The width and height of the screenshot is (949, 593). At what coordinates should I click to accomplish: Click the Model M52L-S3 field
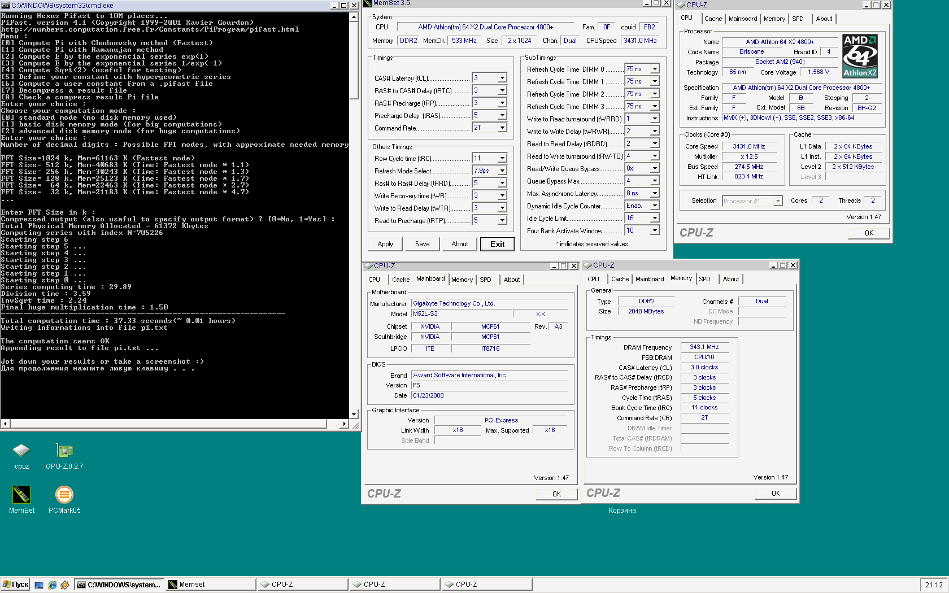click(462, 314)
